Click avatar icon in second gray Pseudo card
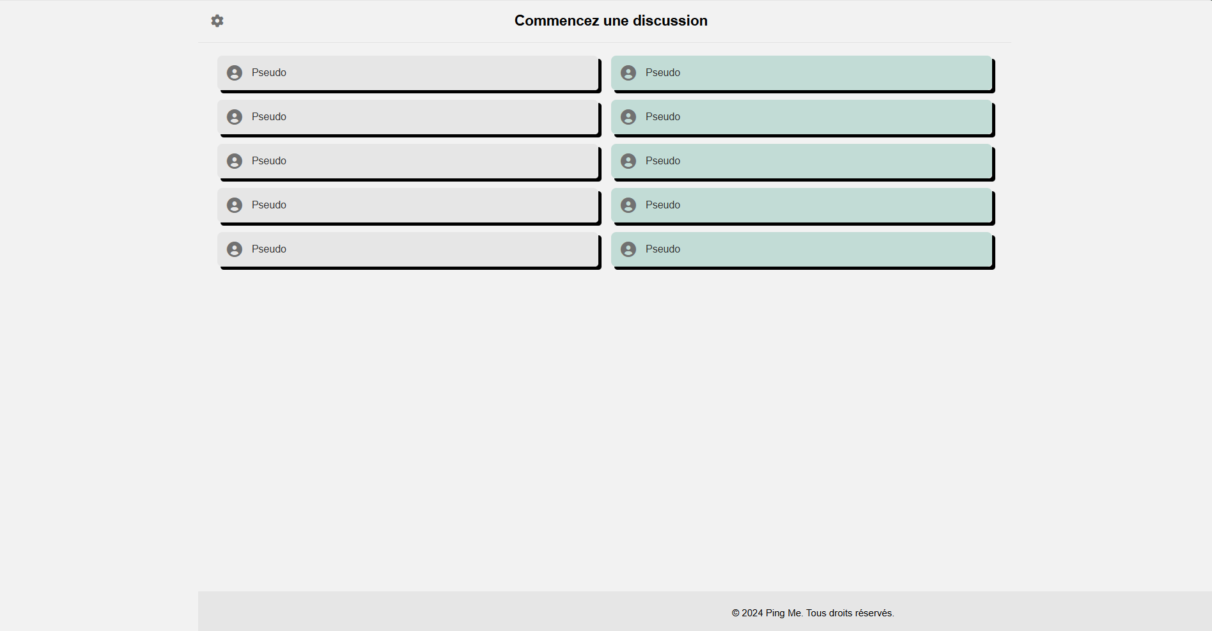Viewport: 1212px width, 631px height. (x=235, y=117)
